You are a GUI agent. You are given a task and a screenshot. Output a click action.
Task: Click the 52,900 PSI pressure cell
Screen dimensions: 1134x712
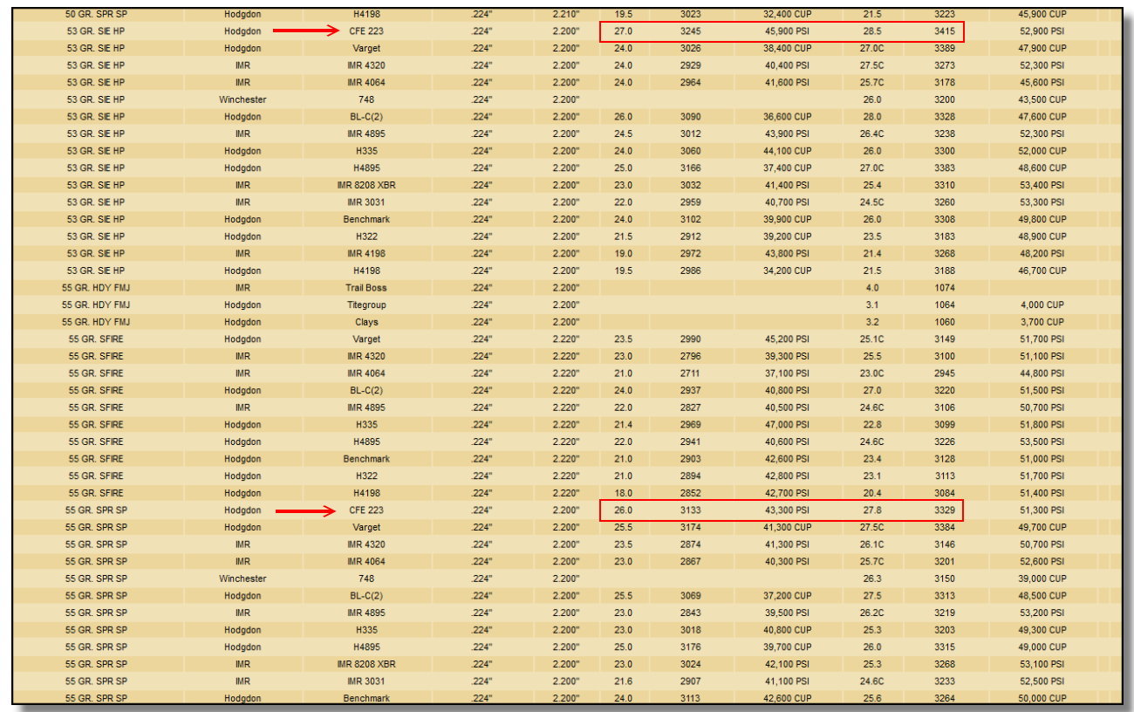(1043, 31)
